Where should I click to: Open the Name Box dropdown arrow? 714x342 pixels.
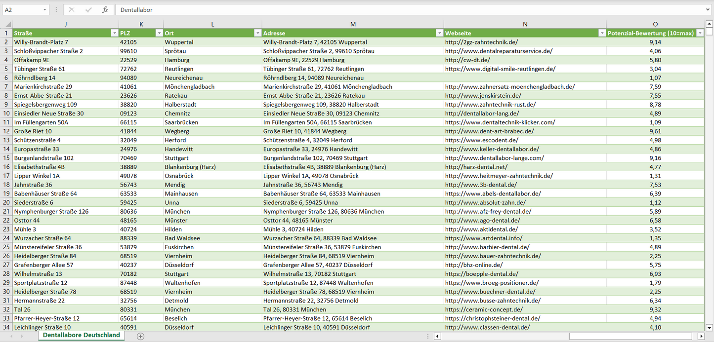[x=45, y=10]
